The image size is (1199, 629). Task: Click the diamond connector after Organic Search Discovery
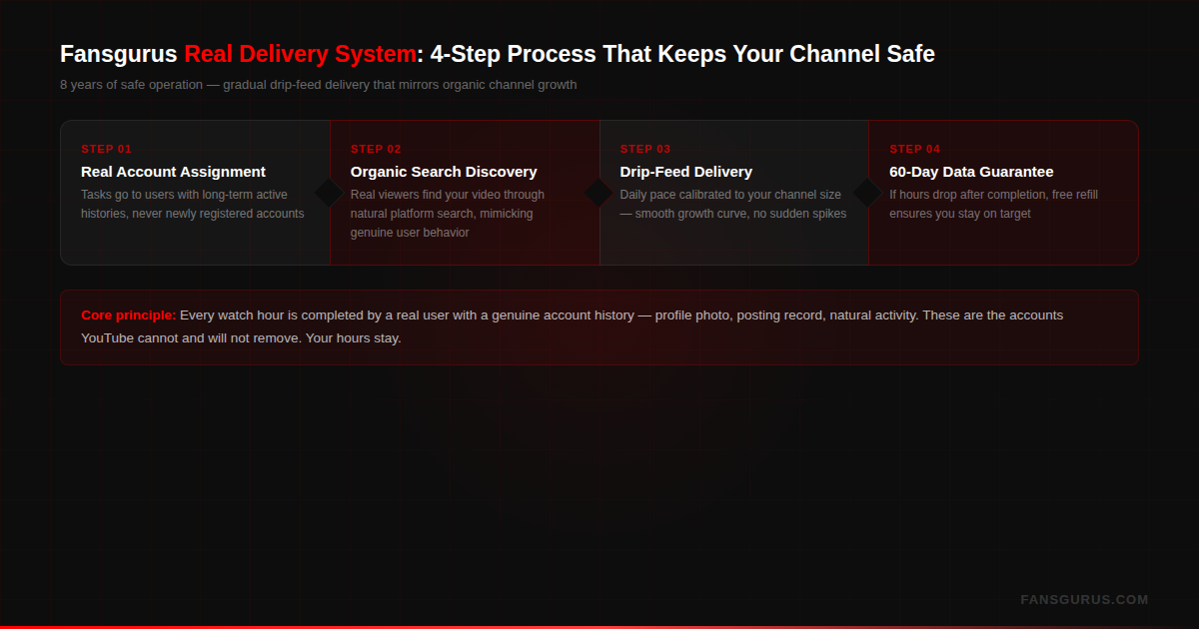point(599,193)
